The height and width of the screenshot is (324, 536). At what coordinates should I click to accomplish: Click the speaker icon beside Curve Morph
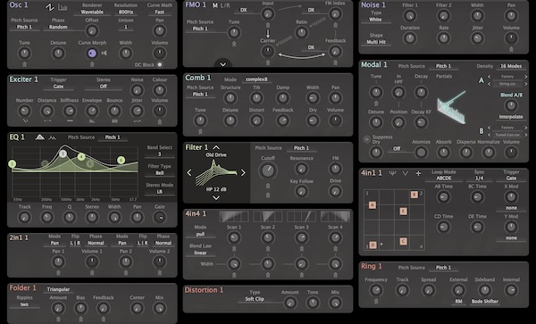pos(104,54)
